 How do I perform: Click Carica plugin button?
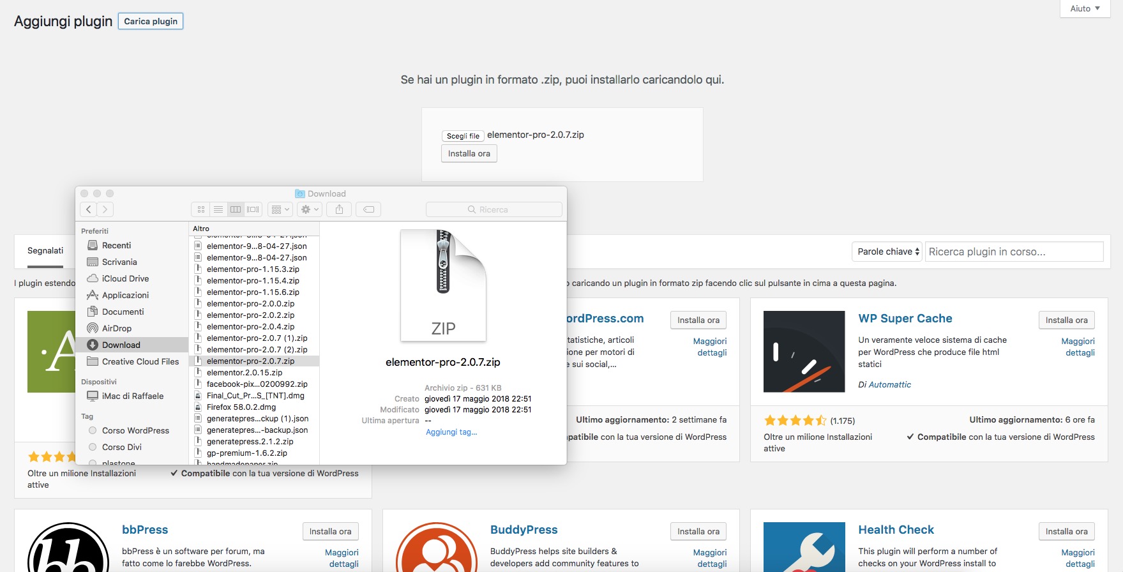[x=151, y=21]
